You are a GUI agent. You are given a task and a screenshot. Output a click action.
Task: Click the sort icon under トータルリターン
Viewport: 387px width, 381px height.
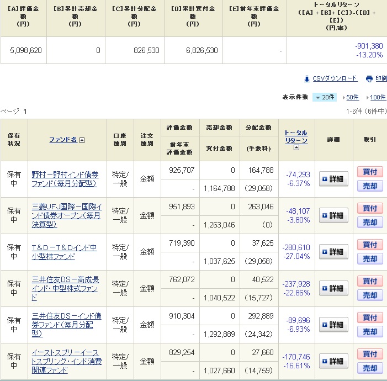click(296, 148)
